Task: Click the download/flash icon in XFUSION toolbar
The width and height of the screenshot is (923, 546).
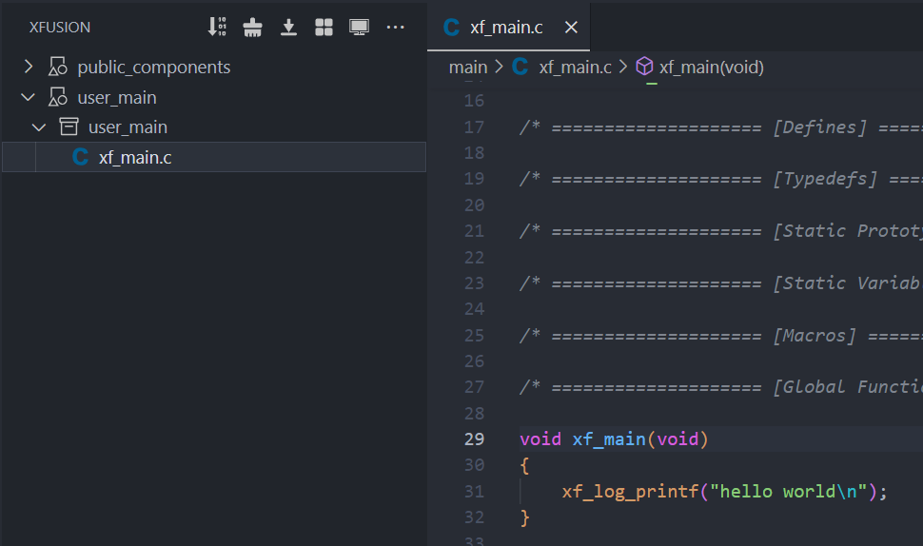Action: (x=288, y=27)
